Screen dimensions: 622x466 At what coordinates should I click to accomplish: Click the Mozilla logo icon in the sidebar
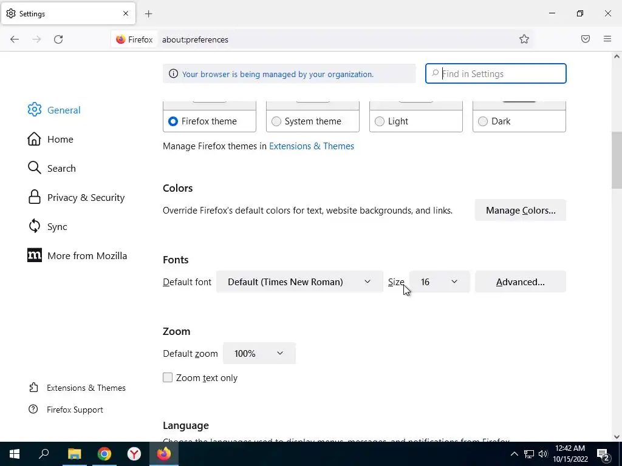click(x=35, y=255)
